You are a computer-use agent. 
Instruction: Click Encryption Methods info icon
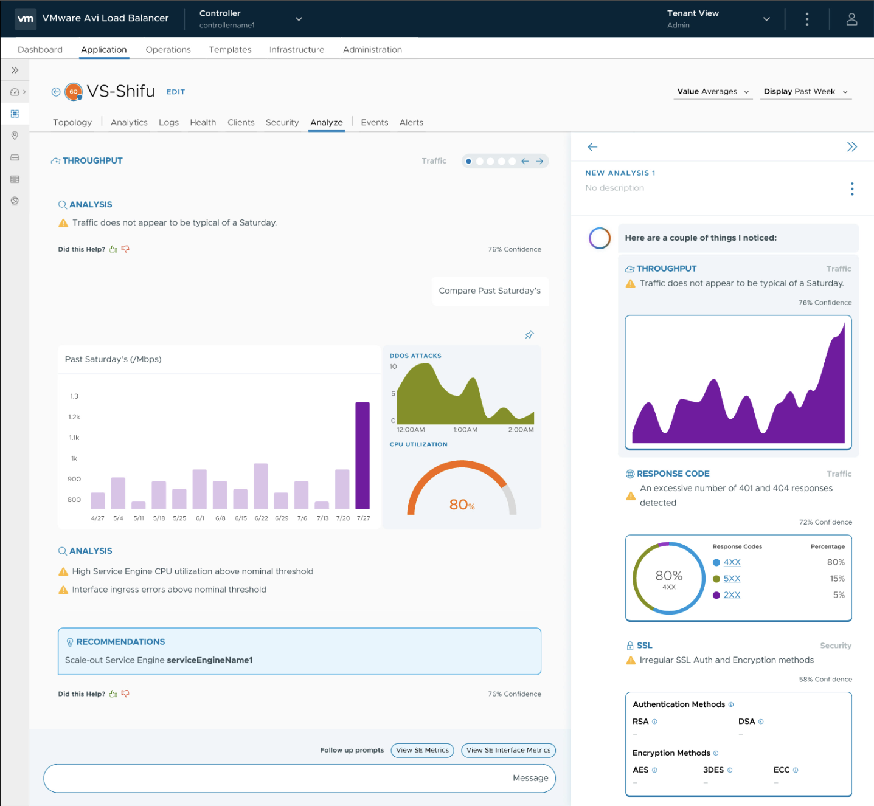point(716,753)
